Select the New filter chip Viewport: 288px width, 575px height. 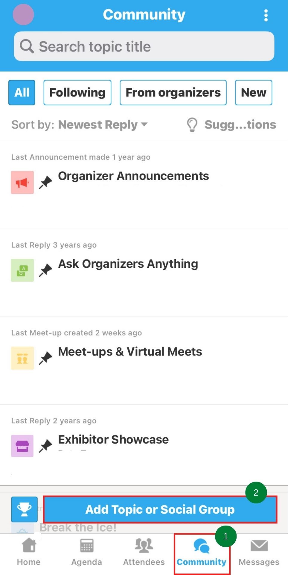254,93
